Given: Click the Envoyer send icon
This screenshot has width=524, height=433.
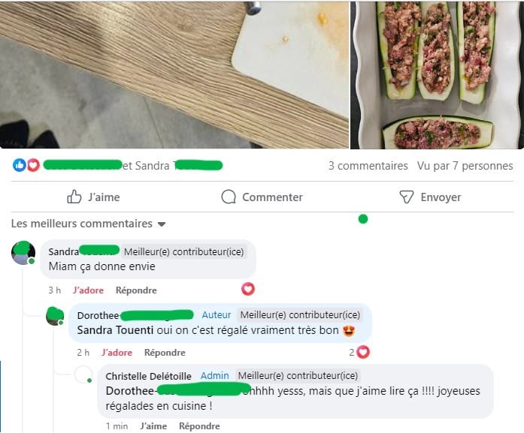Looking at the screenshot, I should 407,197.
